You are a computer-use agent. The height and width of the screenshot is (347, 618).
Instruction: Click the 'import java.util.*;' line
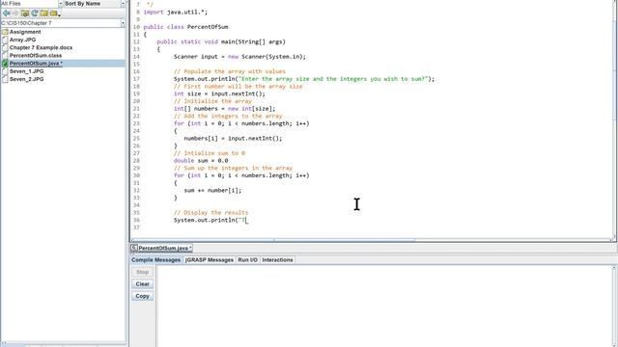176,13
